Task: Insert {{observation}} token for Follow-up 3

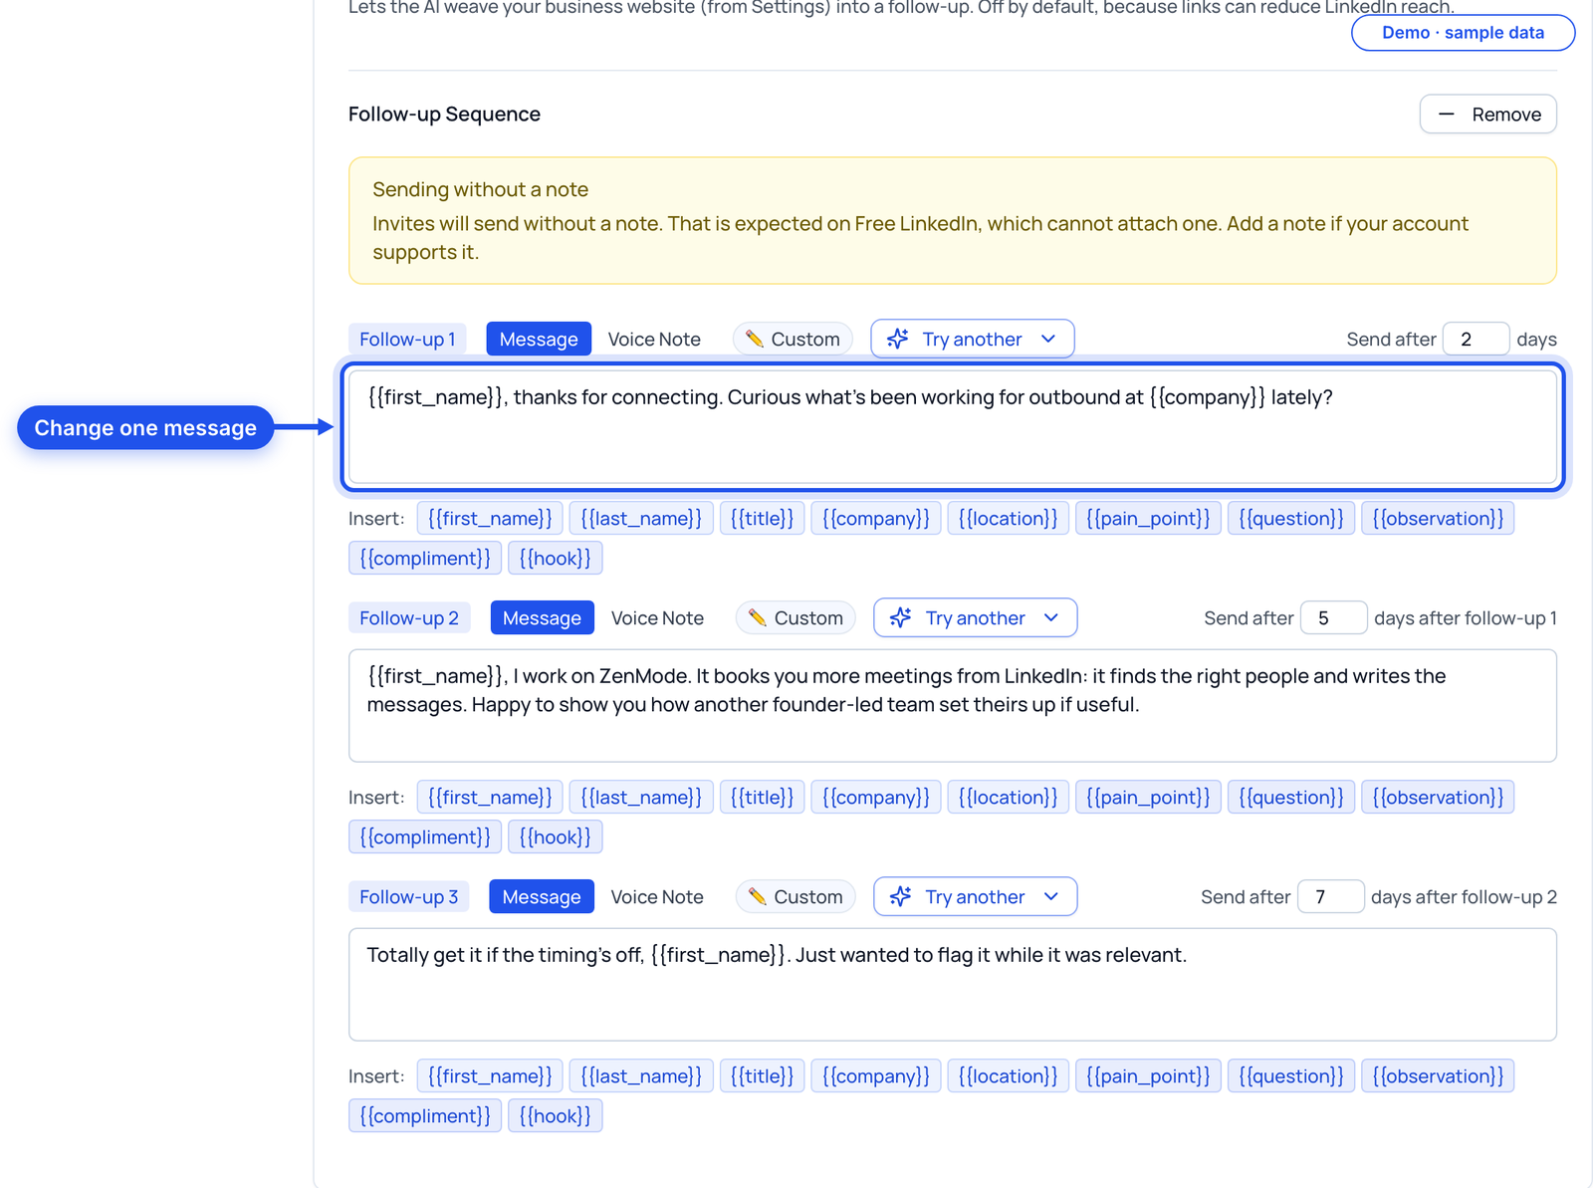Action: (x=1438, y=1075)
